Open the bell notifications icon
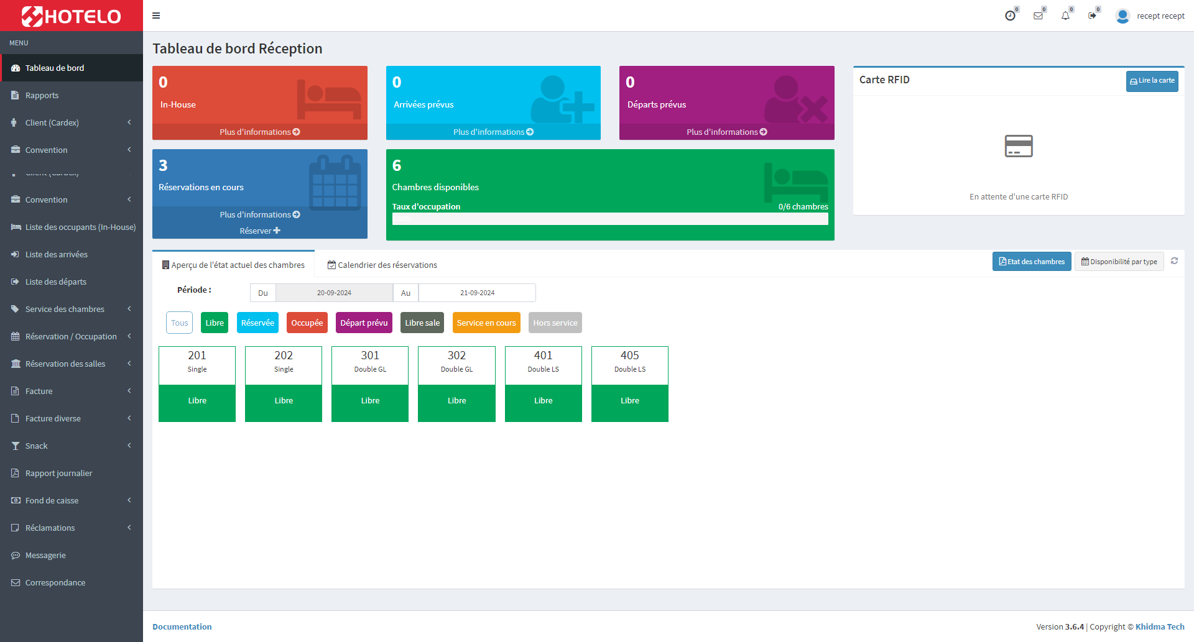Viewport: 1194px width, 642px height. click(1065, 16)
